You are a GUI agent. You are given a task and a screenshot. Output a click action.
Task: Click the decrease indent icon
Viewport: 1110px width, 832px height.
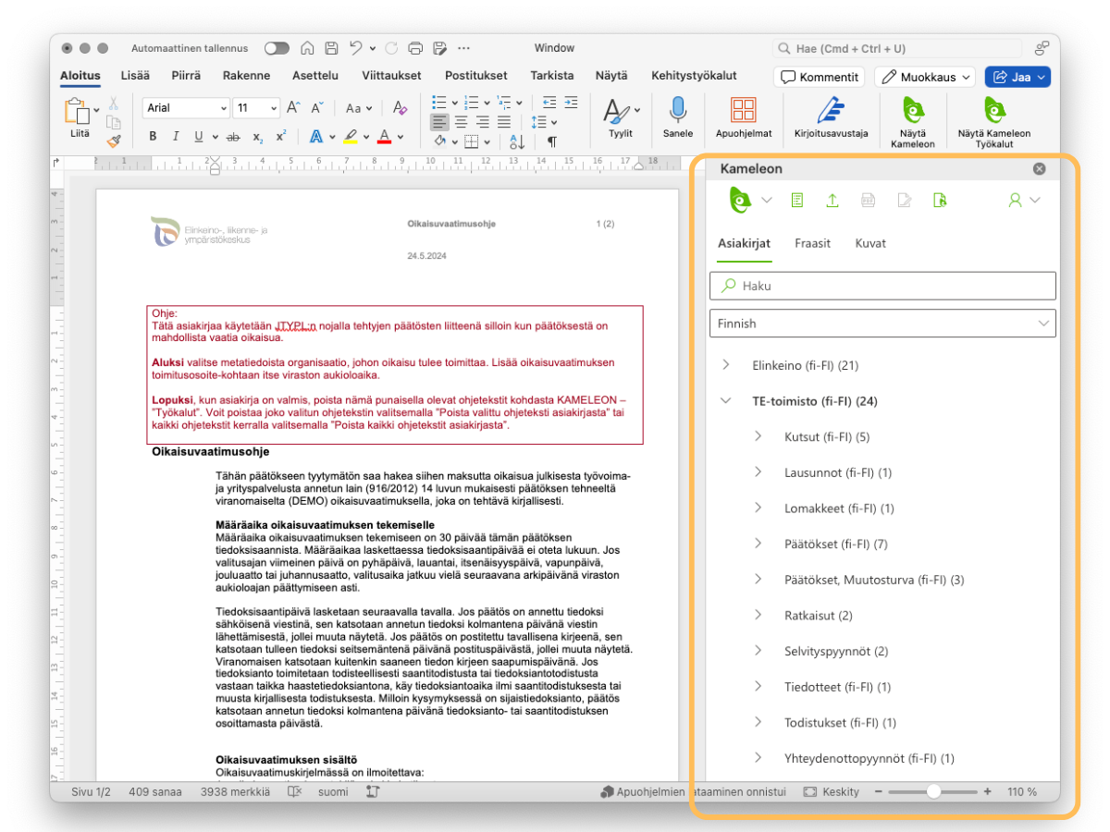click(x=549, y=102)
